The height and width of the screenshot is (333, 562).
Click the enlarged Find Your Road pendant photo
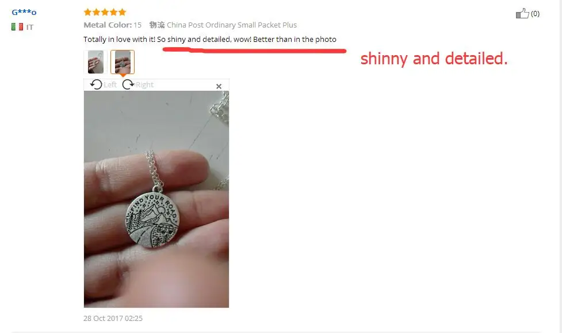click(156, 199)
